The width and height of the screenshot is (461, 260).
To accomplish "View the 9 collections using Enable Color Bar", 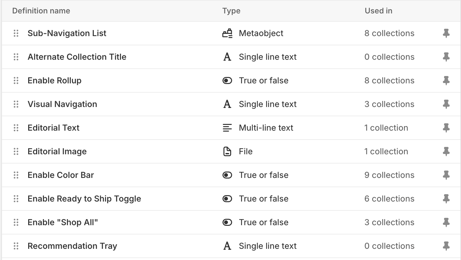I will tap(389, 175).
